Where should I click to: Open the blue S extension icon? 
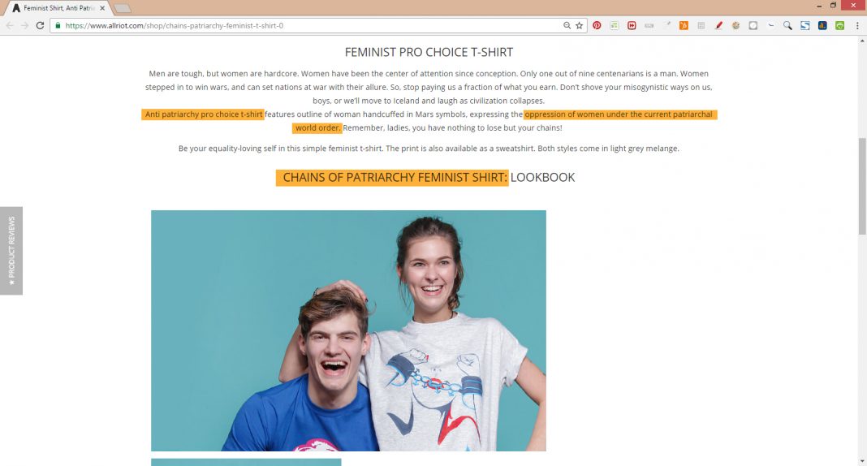coord(805,25)
